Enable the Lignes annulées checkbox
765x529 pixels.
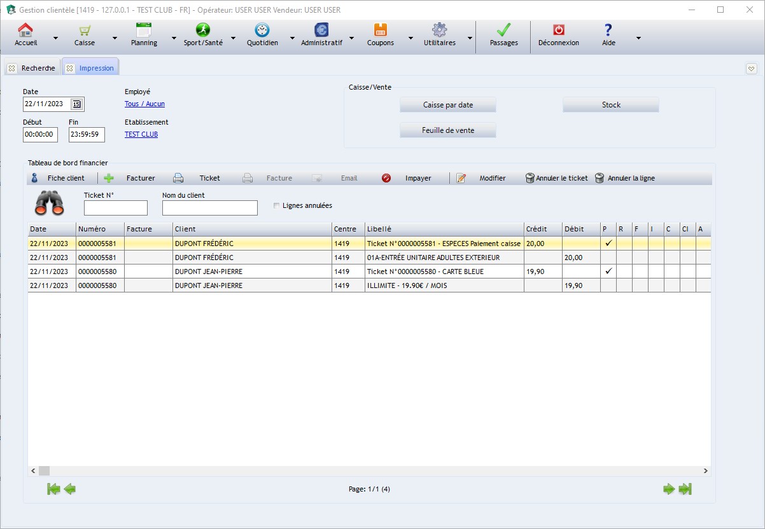pos(276,205)
